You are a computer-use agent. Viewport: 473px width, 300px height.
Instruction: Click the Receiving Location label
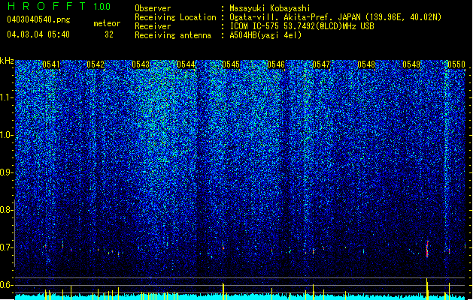tap(175, 17)
